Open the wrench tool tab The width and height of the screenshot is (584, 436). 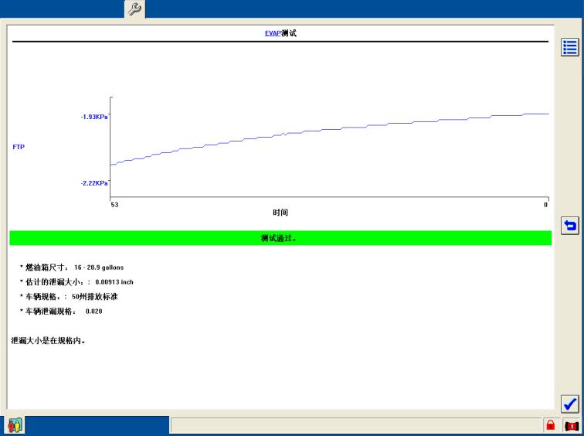click(x=134, y=9)
